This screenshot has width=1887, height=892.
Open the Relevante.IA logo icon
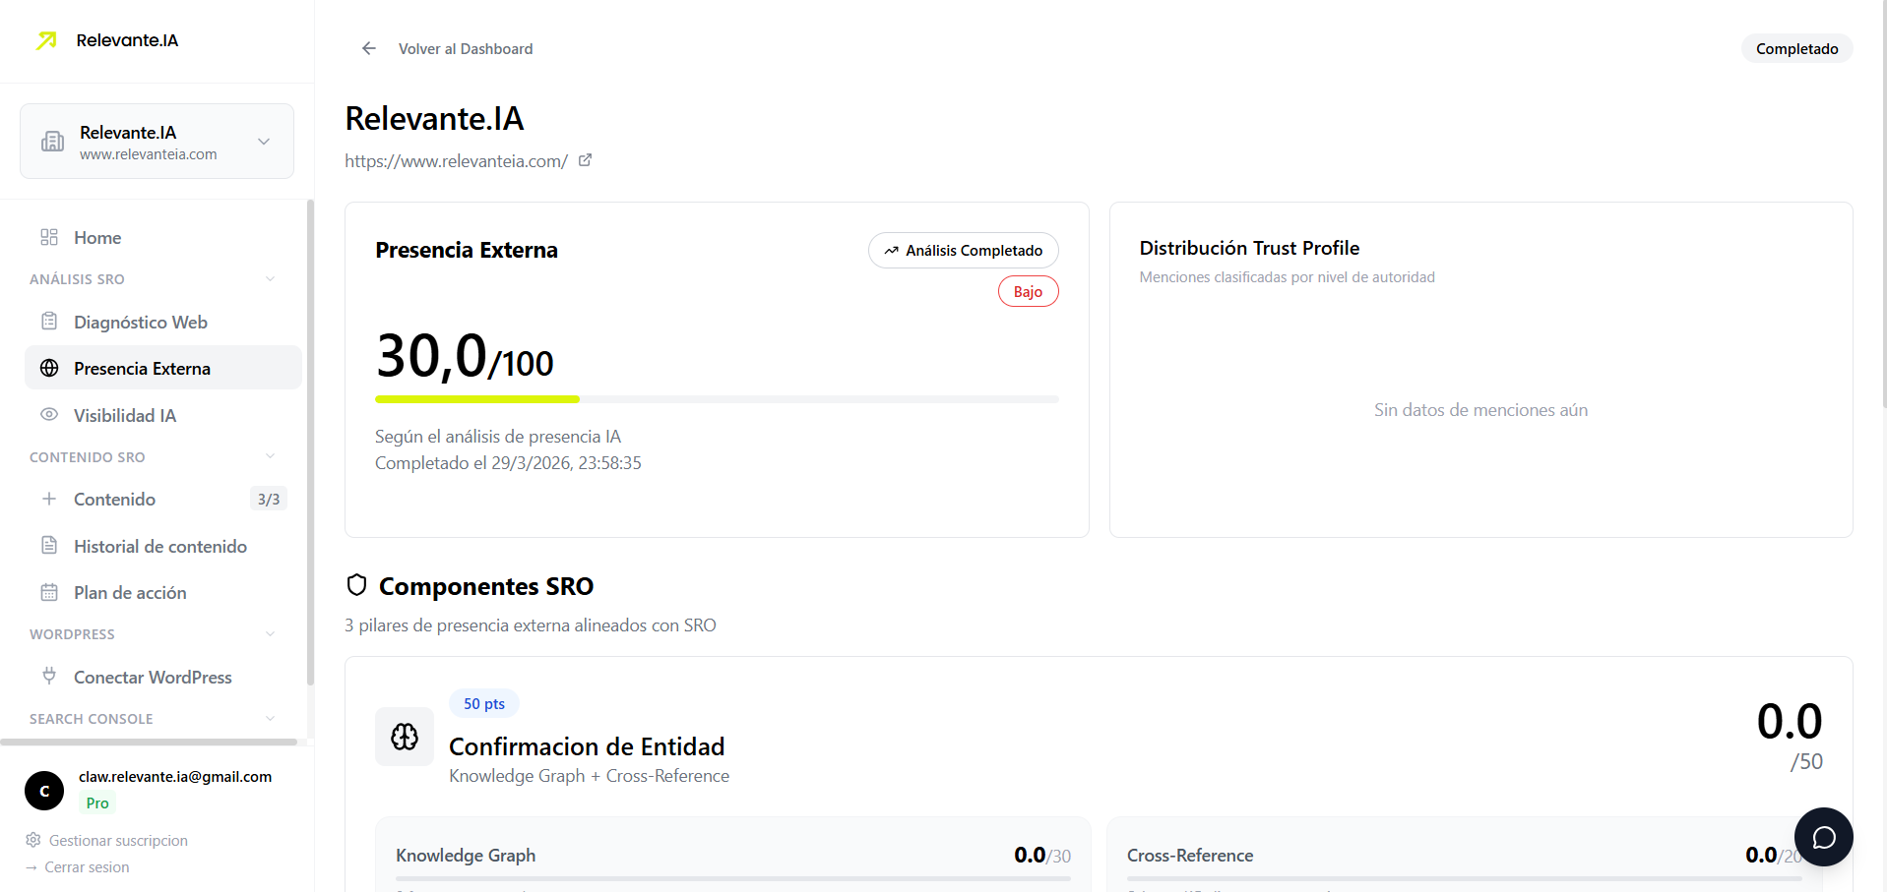tap(46, 40)
